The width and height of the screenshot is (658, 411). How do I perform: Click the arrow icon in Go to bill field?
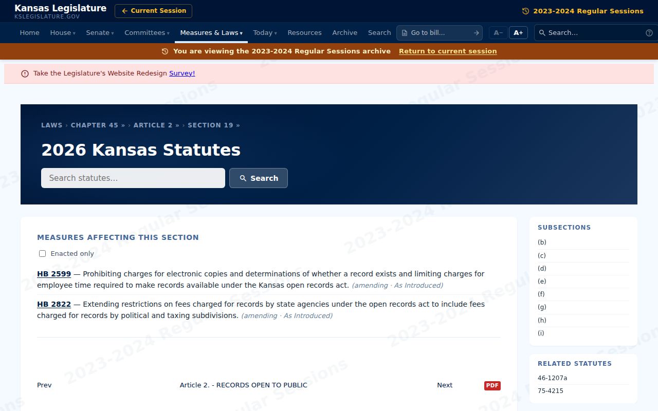(476, 33)
